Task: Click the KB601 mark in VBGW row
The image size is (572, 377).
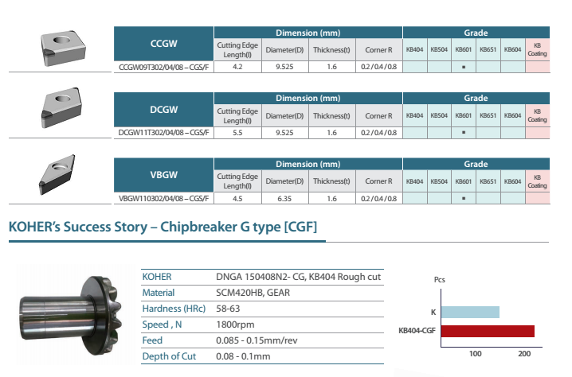Action: click(463, 199)
